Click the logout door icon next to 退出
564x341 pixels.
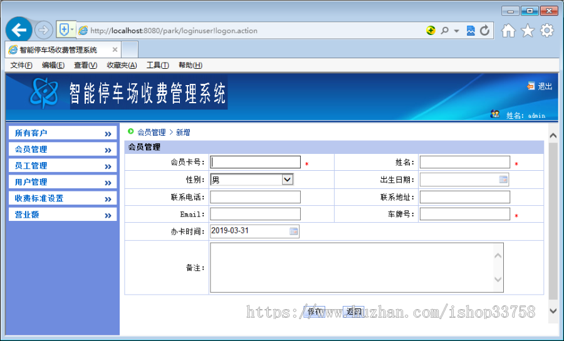coord(531,86)
